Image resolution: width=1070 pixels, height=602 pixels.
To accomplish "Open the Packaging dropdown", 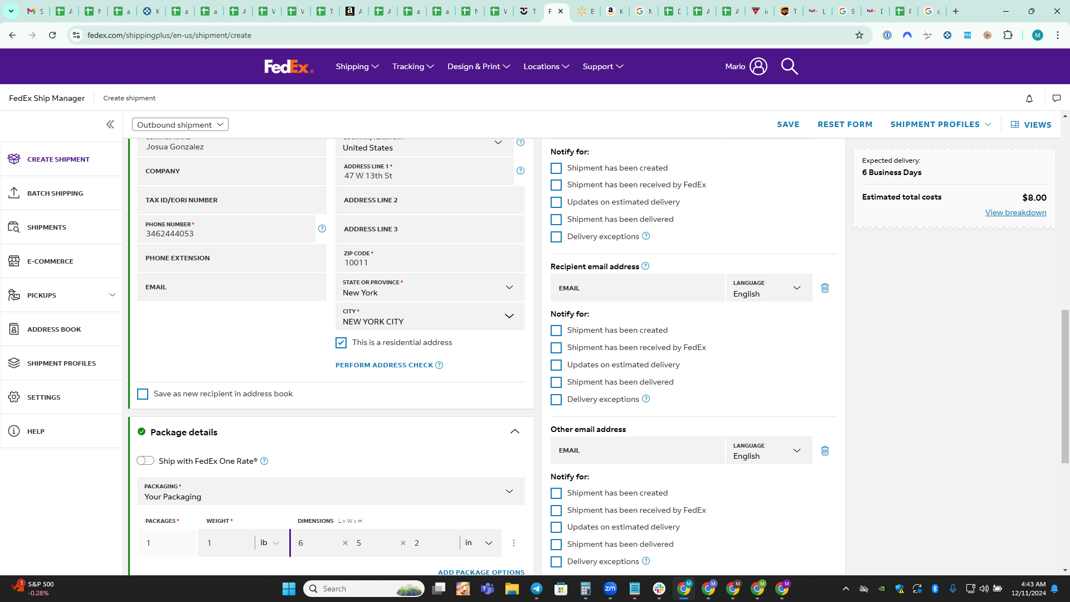I will coord(331,491).
